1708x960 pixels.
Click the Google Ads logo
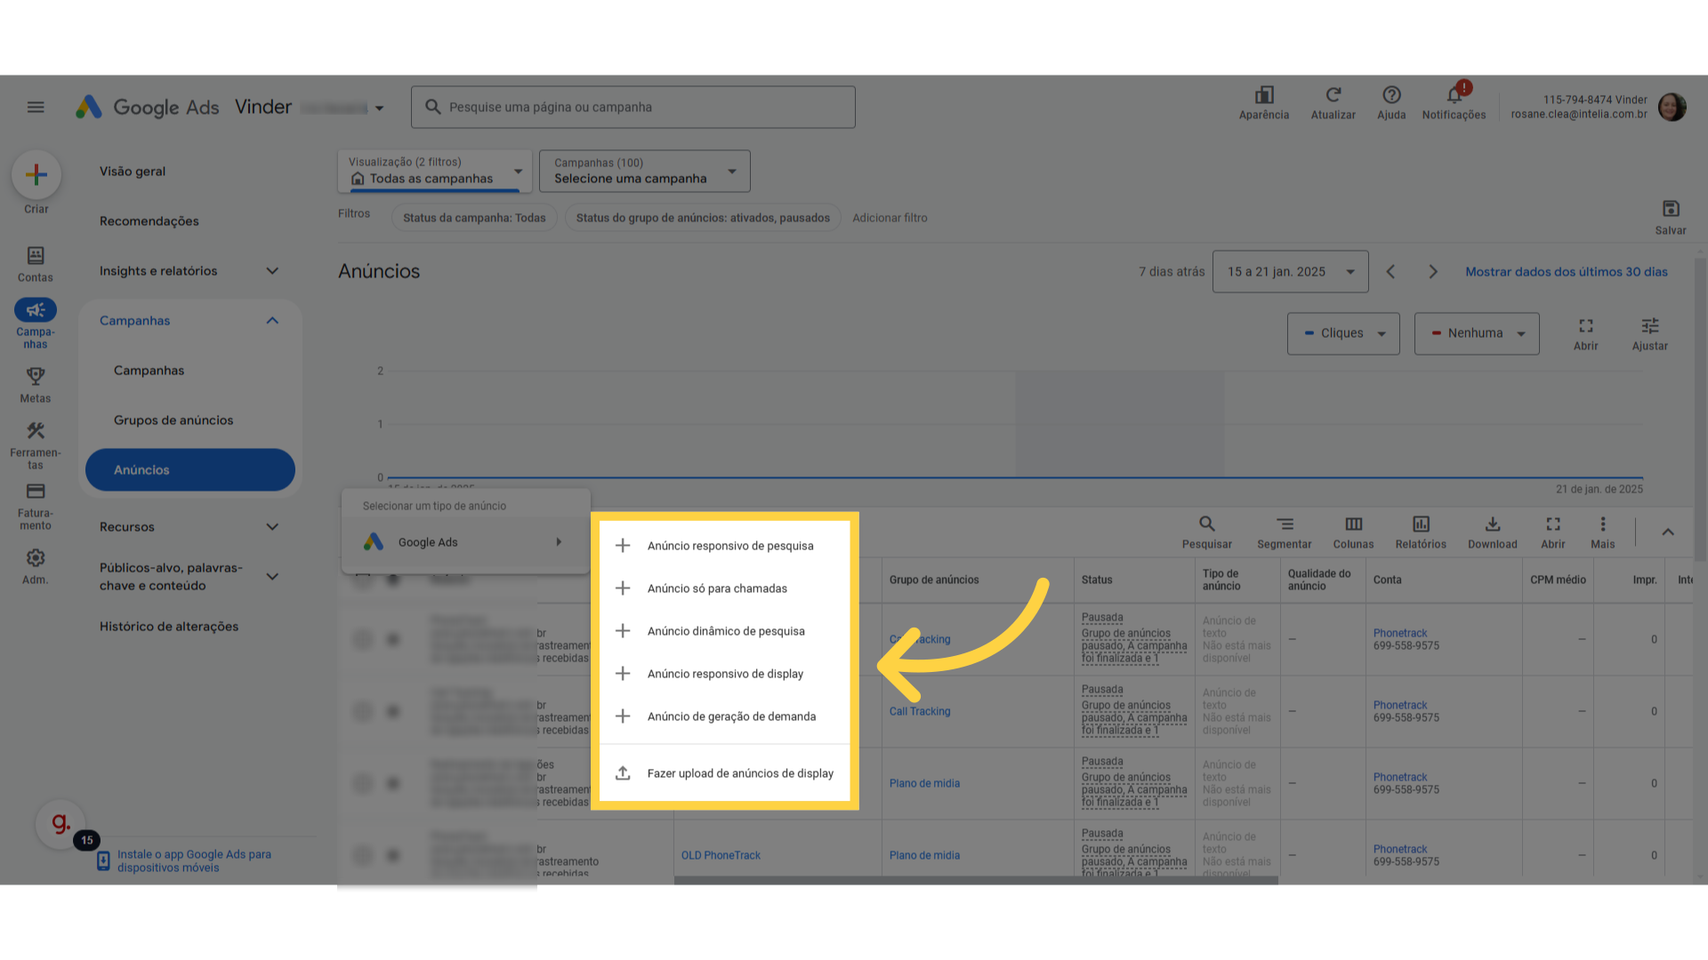[148, 108]
